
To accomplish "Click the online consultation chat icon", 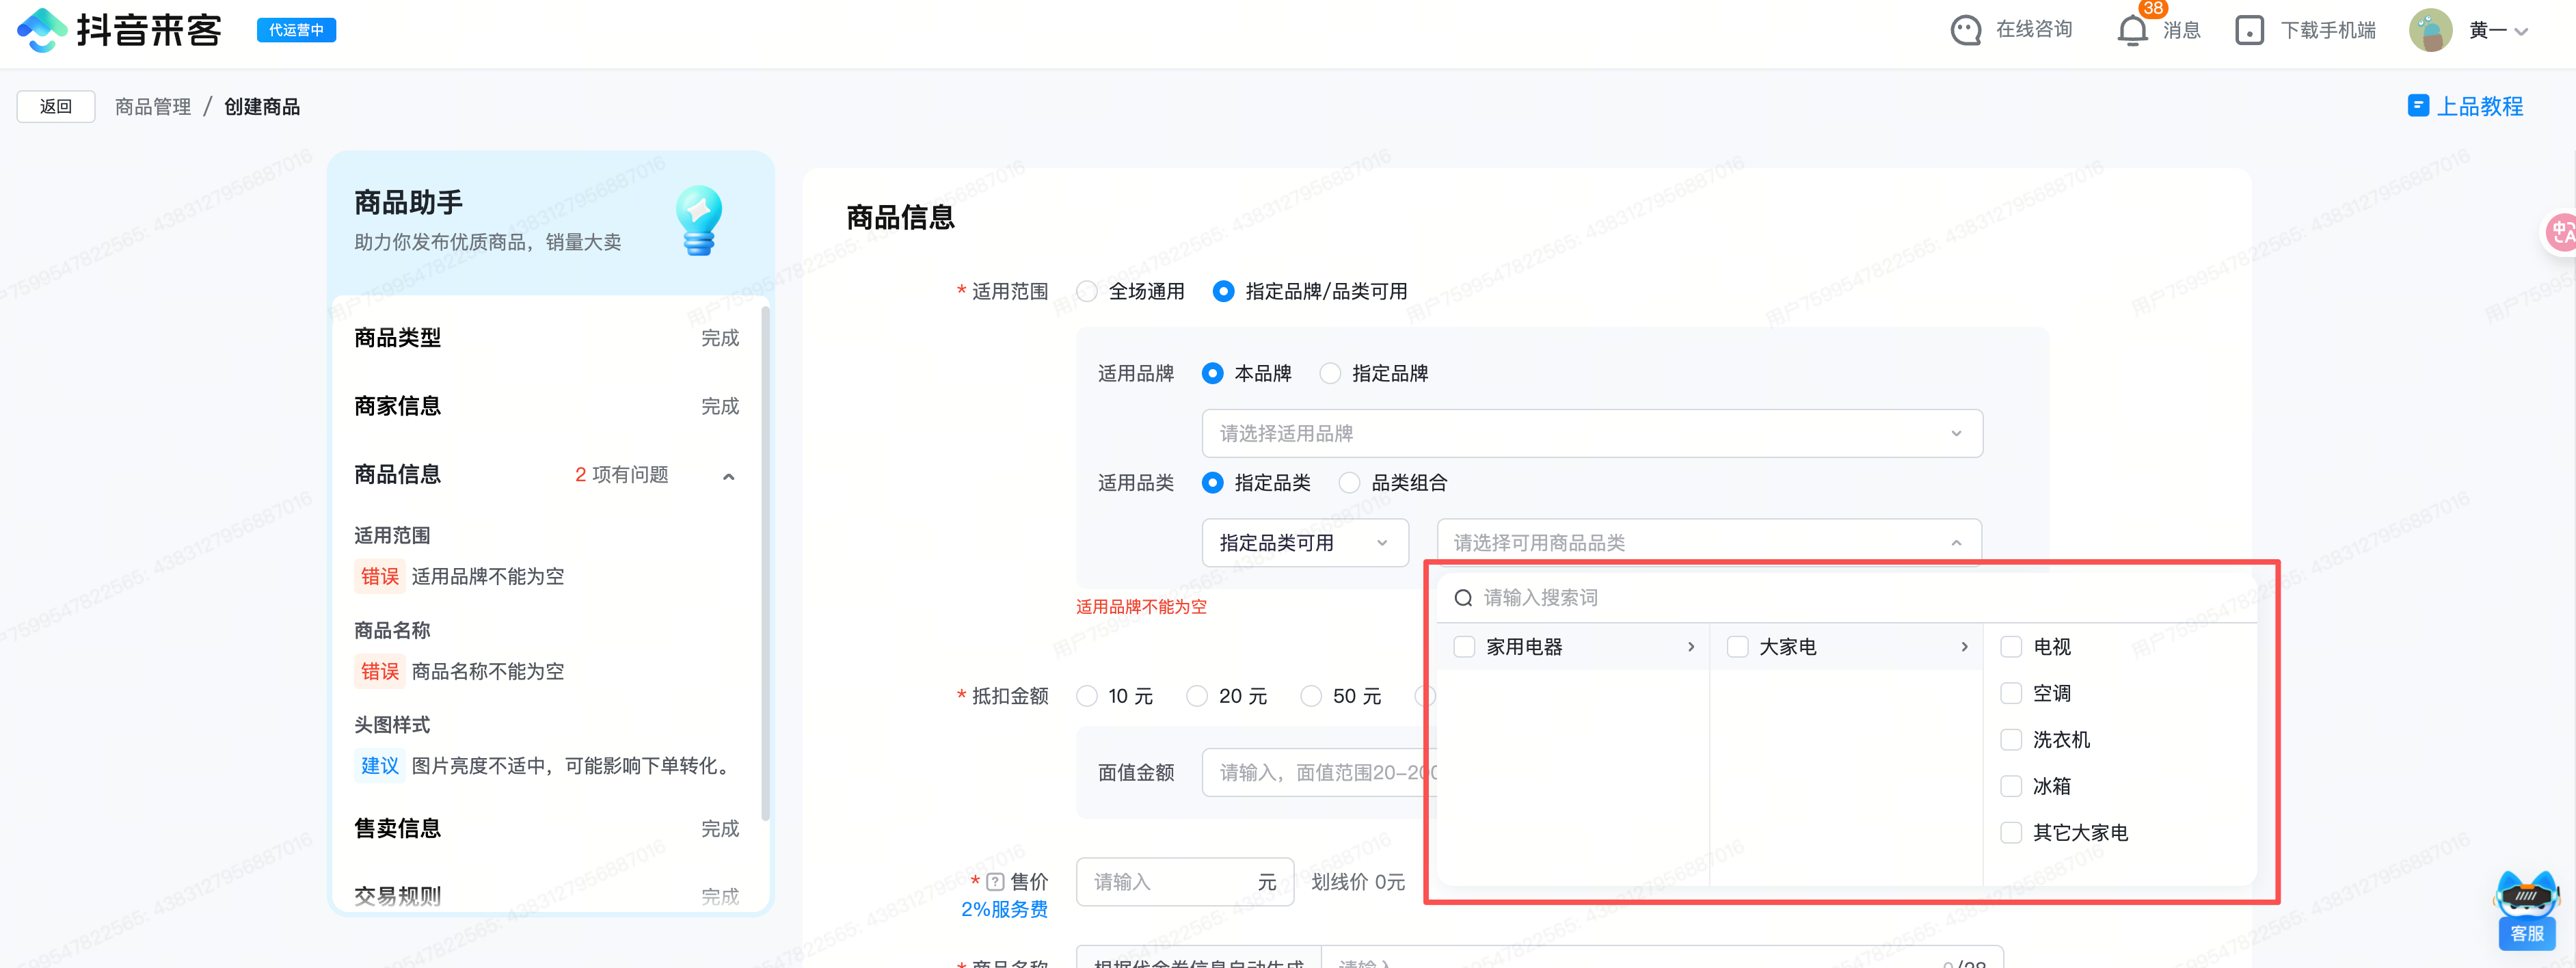I will click(1965, 30).
